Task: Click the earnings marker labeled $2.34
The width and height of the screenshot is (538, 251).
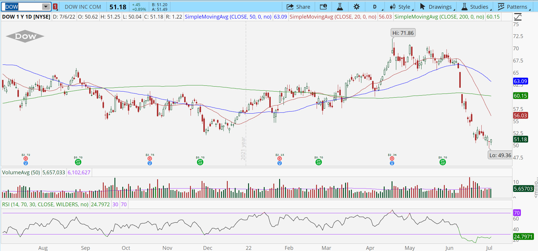Action: point(392,159)
